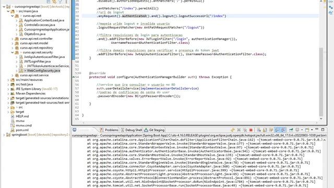Select JwtApiAutenticacaoFilter.java in the tree
334x188 pixels.
point(44,57)
